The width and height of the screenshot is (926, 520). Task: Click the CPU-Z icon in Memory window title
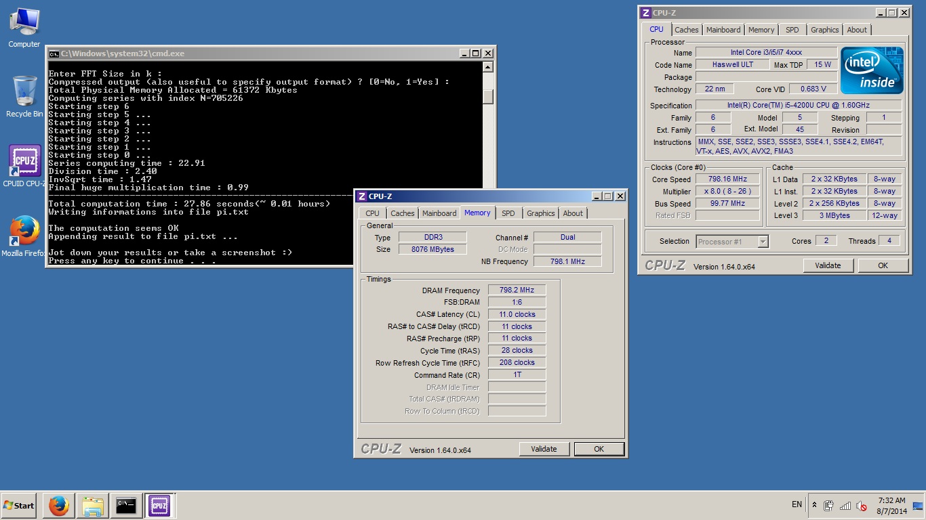(x=362, y=196)
